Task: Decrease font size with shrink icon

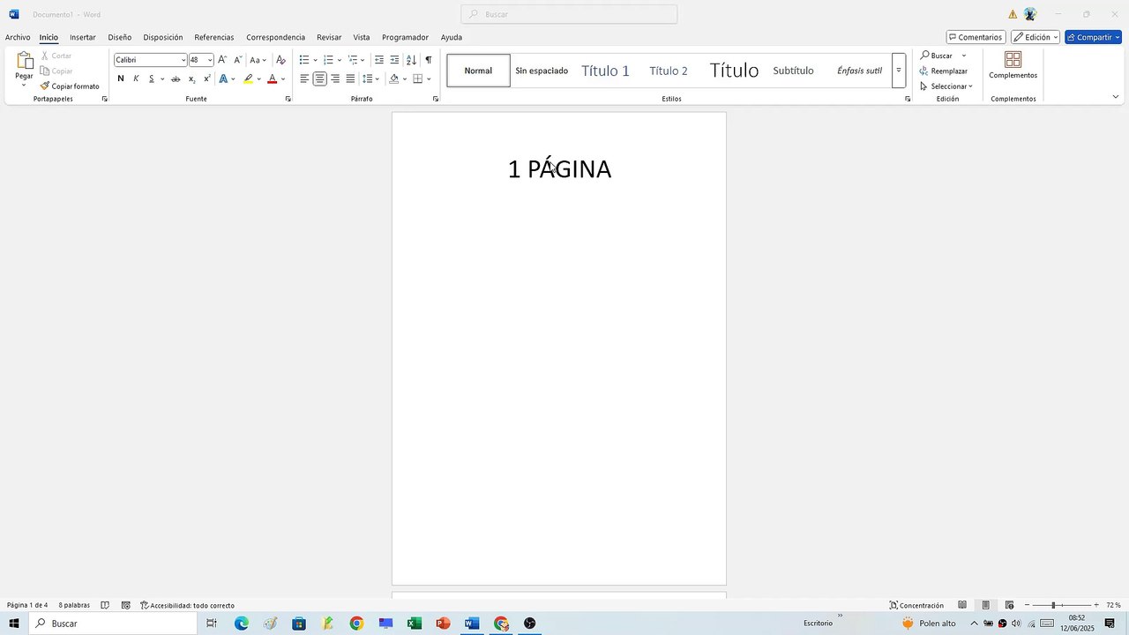Action: coord(238,60)
